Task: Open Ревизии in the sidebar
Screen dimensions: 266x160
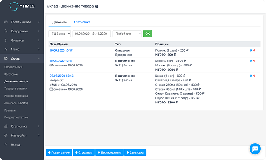Action: point(10,110)
